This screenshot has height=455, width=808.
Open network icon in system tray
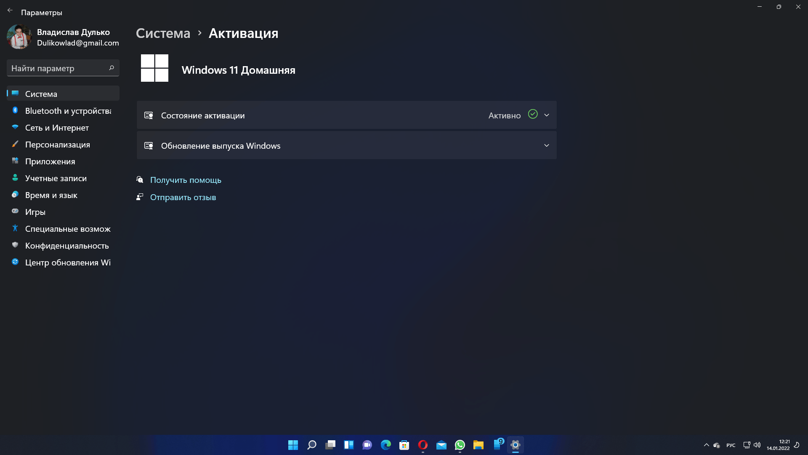pos(747,445)
